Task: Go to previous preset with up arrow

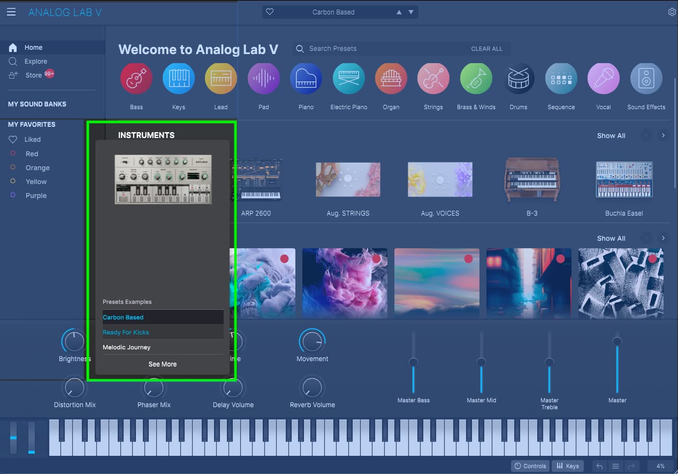Action: pos(399,12)
